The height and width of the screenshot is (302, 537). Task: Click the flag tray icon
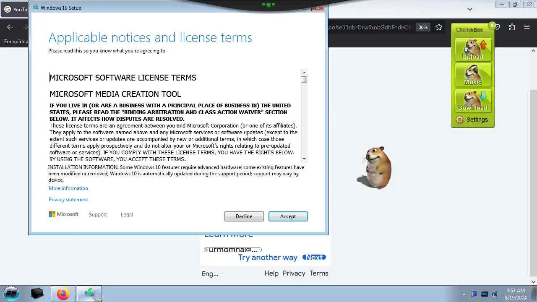pos(474,294)
